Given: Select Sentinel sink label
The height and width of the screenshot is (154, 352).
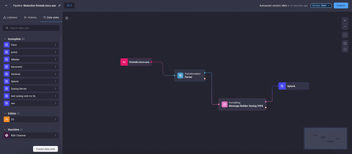Looking at the screenshot, I should pos(16,74).
